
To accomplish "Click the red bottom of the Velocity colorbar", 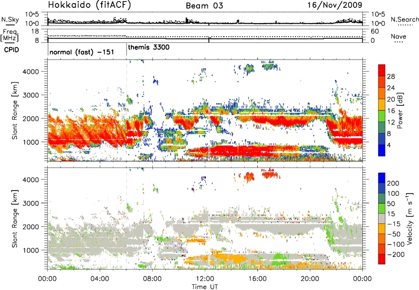I will (382, 259).
